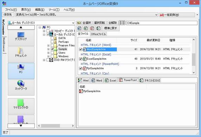Image resolution: width=201 pixels, height=137 pixels.
Task: Click the Word conversion icon in toolbar
Action: 79,28
